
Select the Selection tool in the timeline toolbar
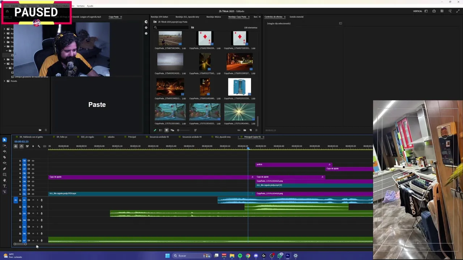coord(4,140)
